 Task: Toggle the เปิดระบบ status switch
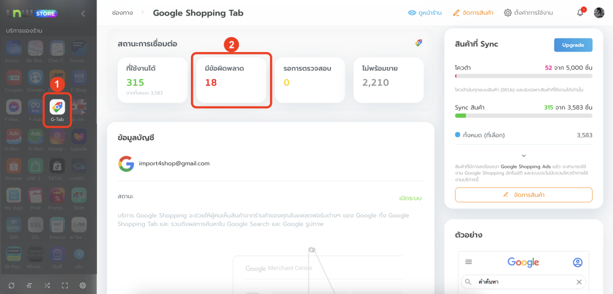pos(410,198)
